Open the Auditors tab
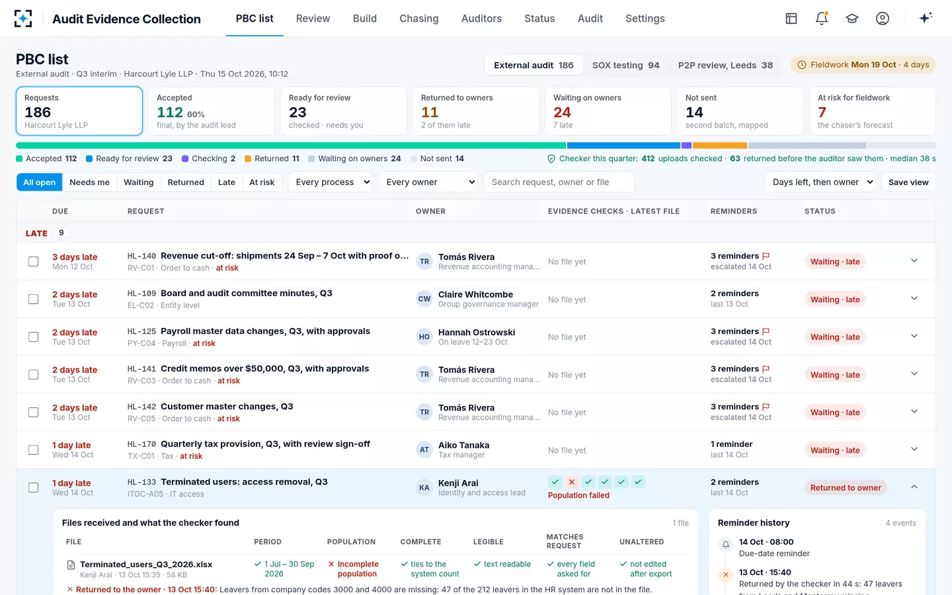The width and height of the screenshot is (952, 595). coord(481,19)
